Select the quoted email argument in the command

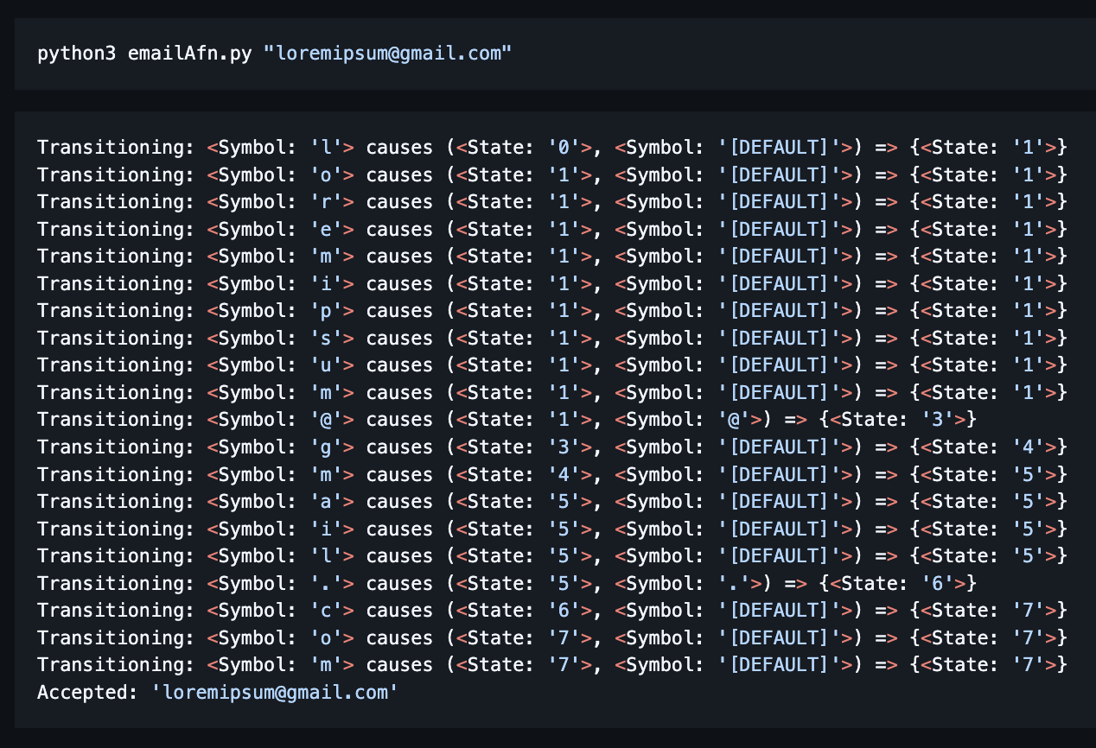tap(388, 54)
